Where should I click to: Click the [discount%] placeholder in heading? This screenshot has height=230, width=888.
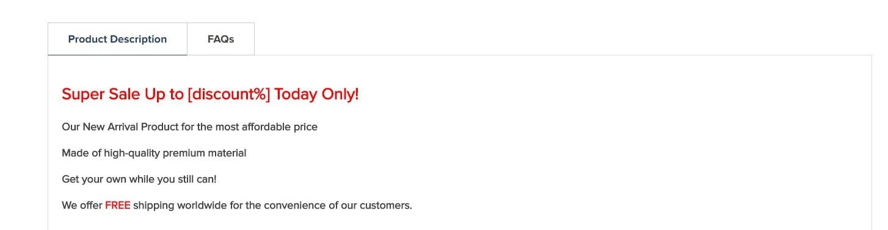click(229, 94)
